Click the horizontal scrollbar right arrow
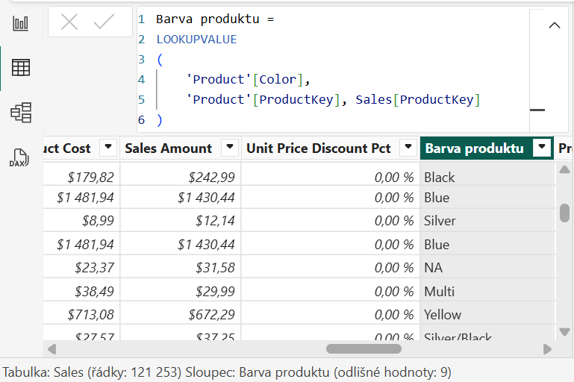The width and height of the screenshot is (574, 382). click(547, 349)
